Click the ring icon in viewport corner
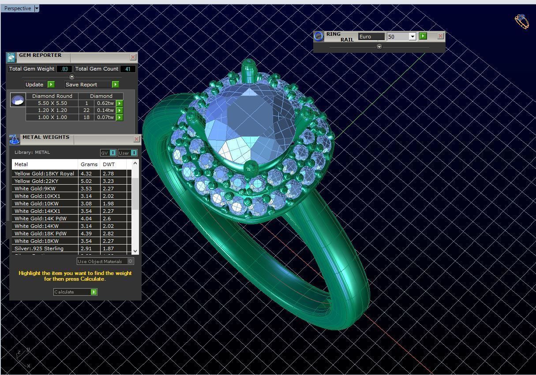Viewport: 536px width, 375px height. click(522, 22)
